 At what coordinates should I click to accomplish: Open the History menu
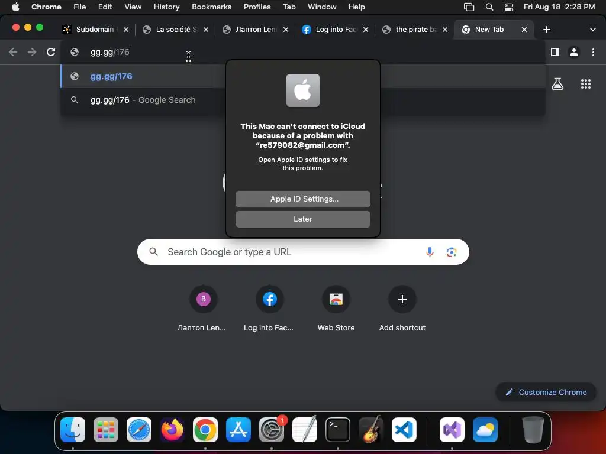coord(166,7)
